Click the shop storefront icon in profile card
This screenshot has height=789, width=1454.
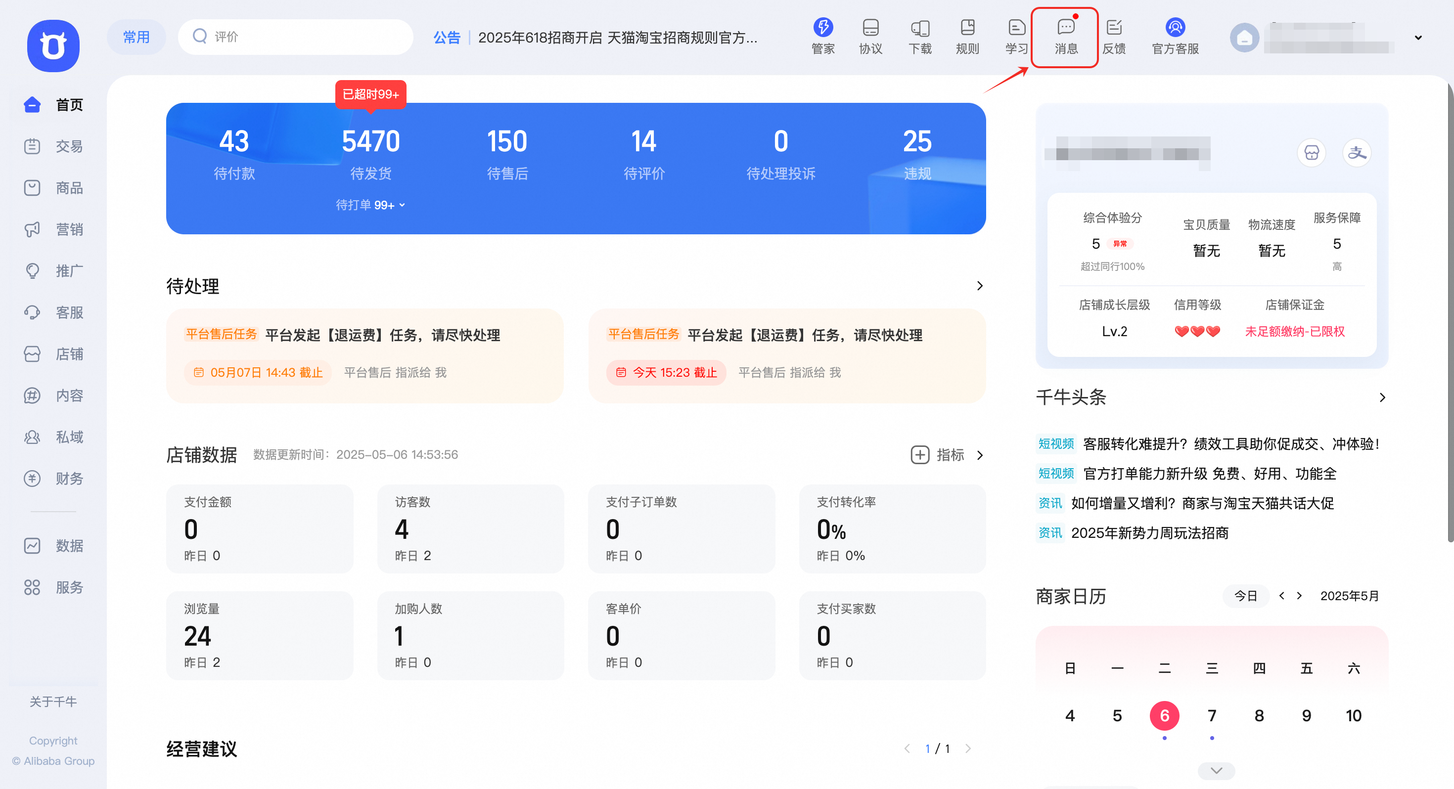1311,152
